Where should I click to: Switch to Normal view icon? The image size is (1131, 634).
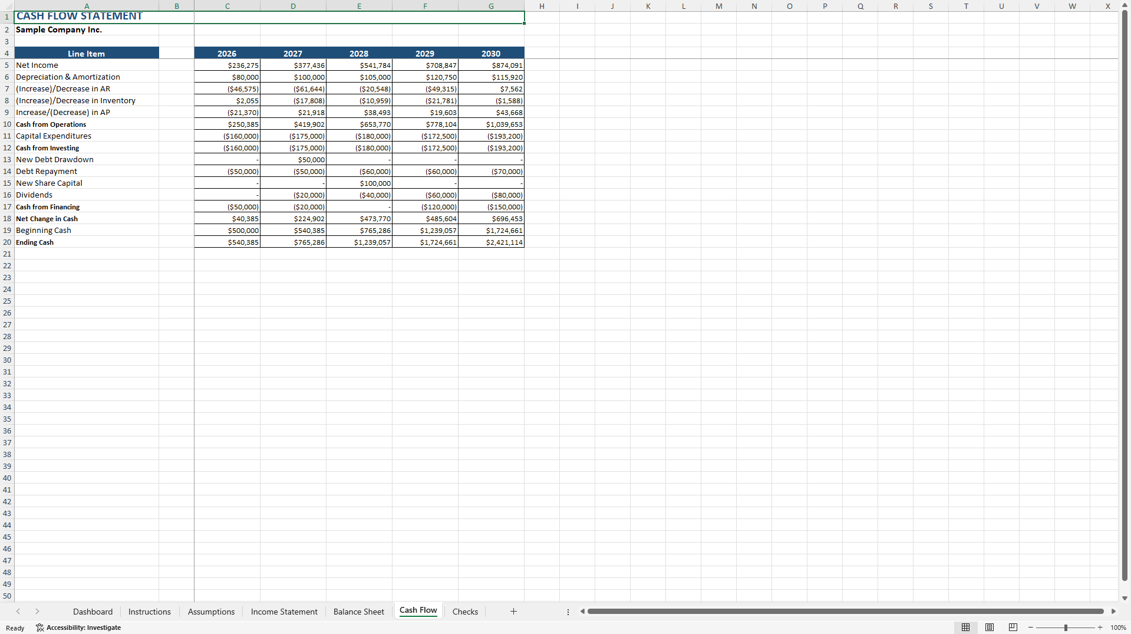coord(965,628)
